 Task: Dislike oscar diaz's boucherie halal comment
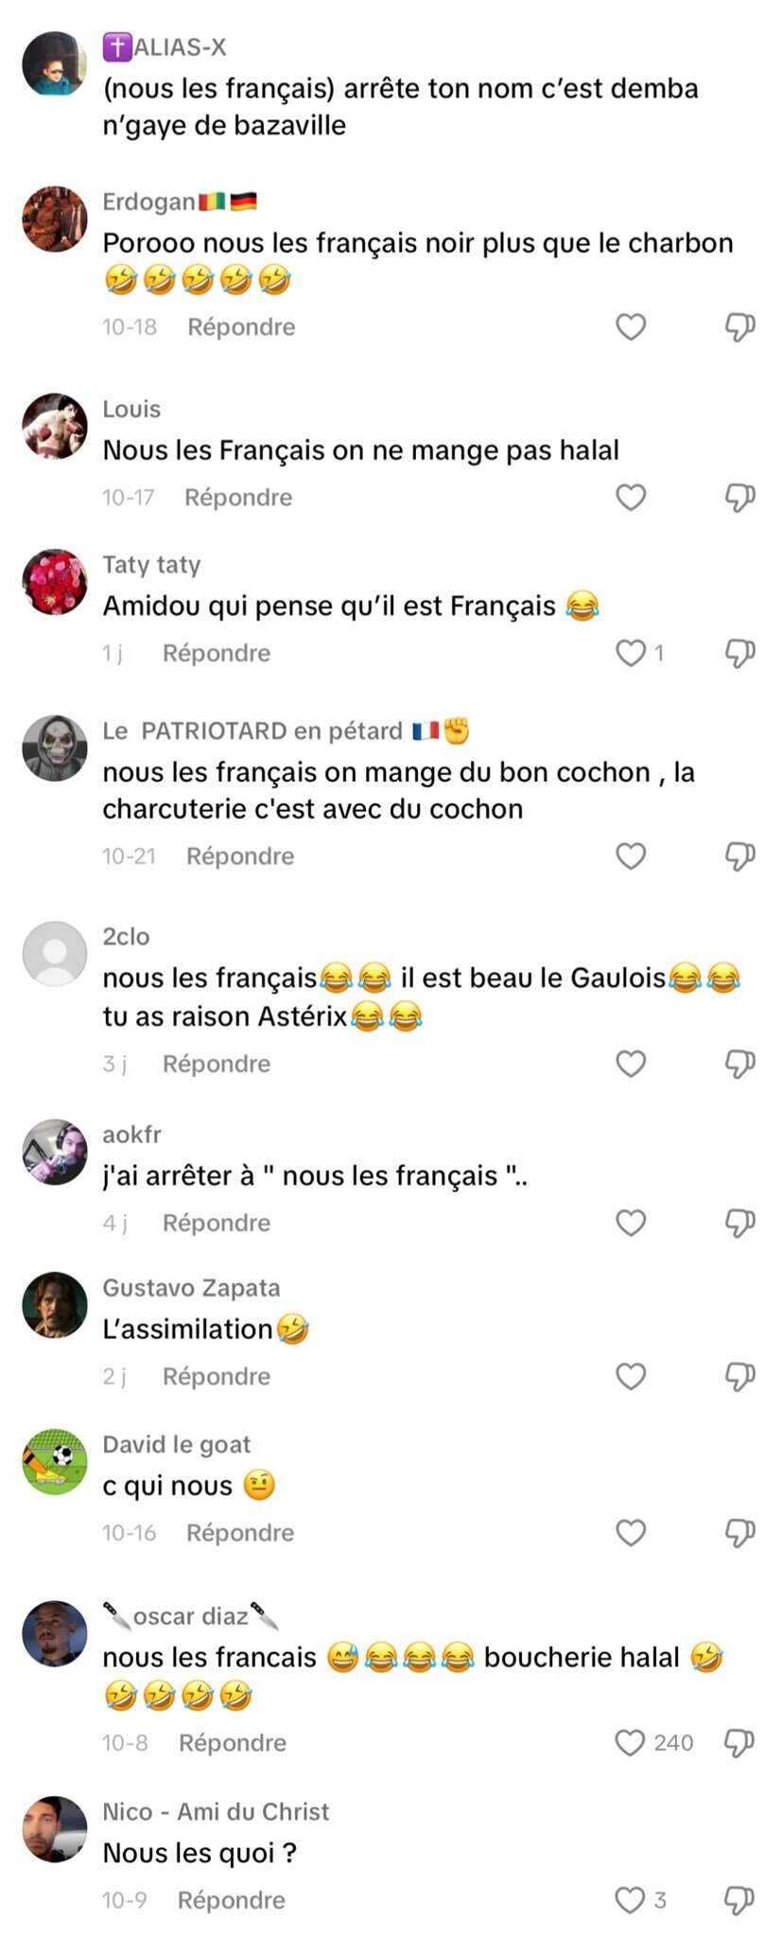pyautogui.click(x=739, y=1743)
